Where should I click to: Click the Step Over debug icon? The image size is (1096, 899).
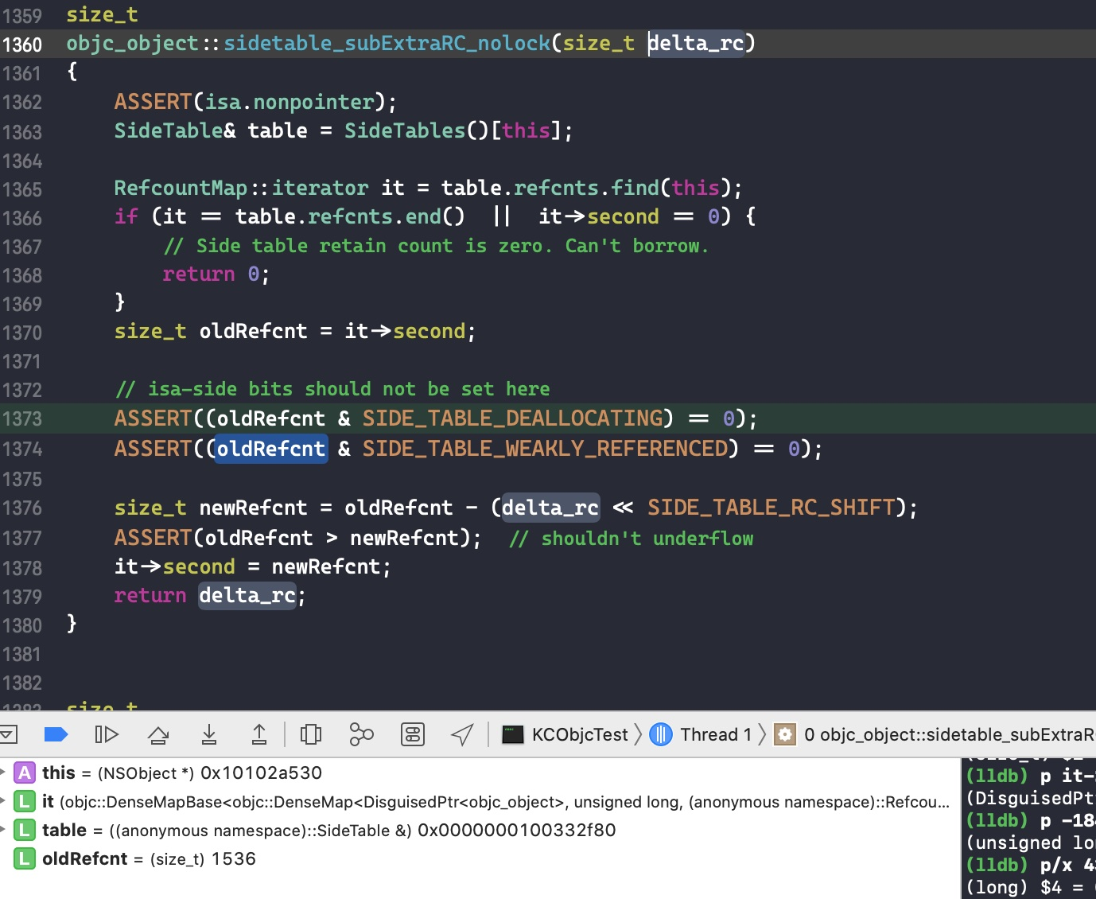click(158, 734)
